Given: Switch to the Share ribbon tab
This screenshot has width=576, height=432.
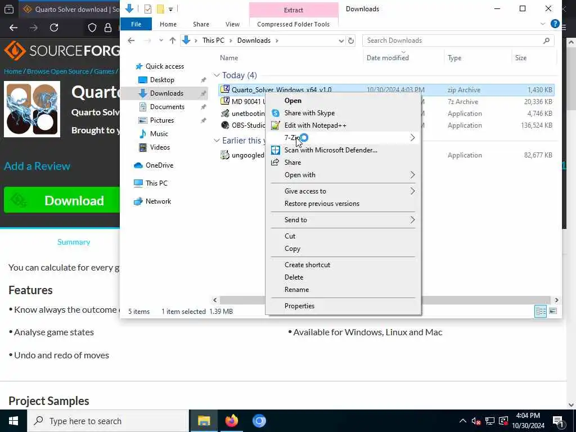Looking at the screenshot, I should coord(201,24).
